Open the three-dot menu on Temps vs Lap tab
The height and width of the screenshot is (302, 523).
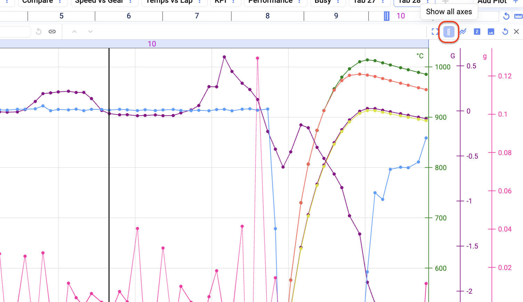tap(200, 1)
